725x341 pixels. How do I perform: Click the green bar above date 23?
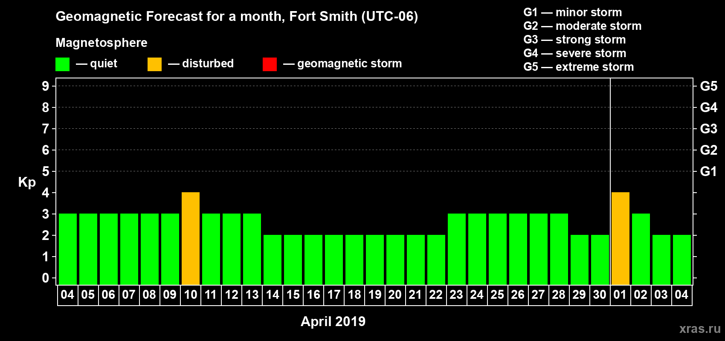pyautogui.click(x=457, y=249)
